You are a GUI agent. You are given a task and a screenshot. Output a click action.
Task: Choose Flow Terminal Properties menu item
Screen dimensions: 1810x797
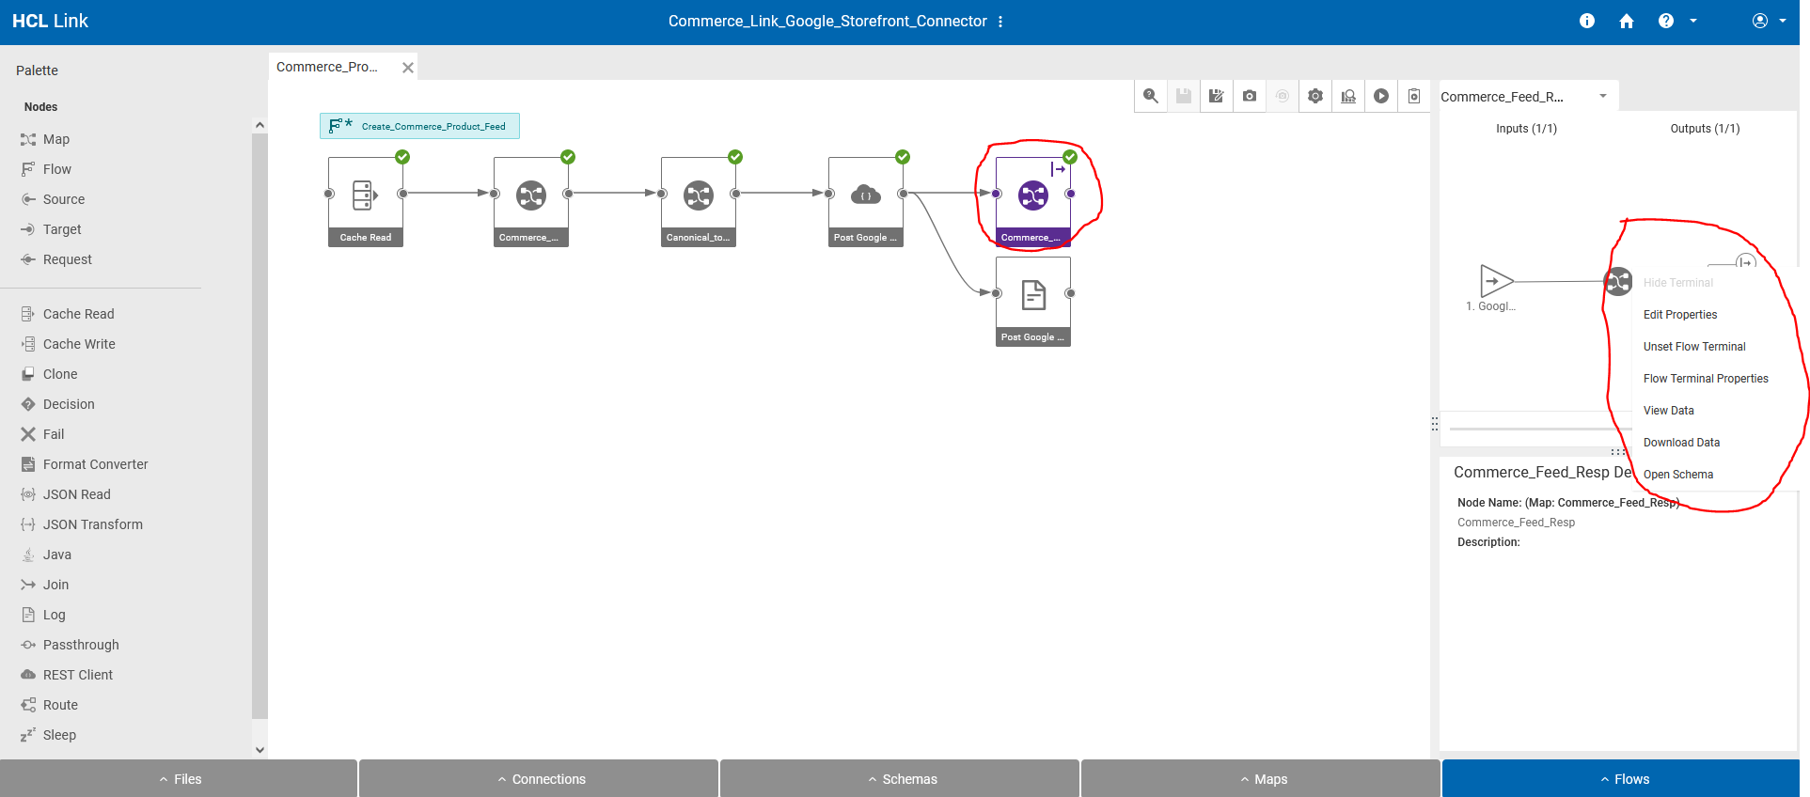tap(1706, 379)
